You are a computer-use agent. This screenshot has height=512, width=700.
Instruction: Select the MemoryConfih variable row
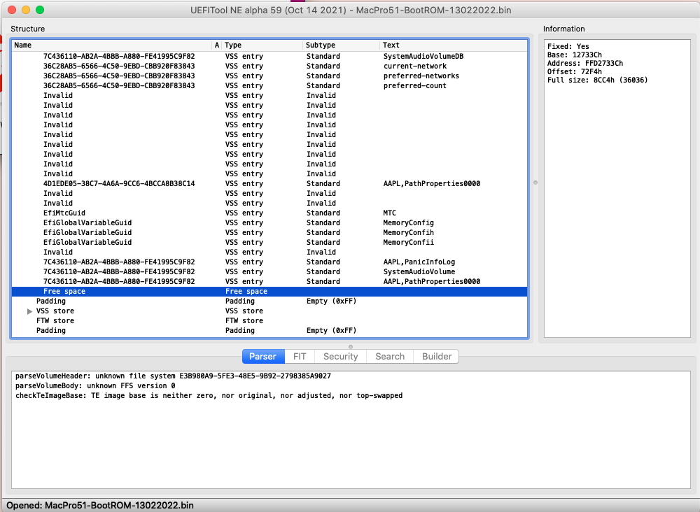269,232
